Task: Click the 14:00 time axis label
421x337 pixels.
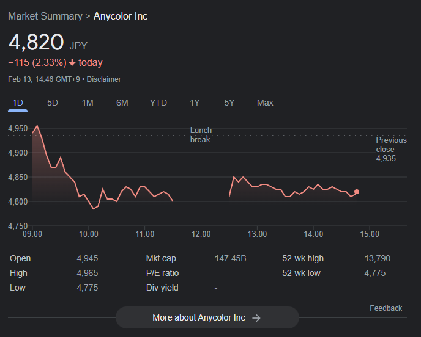Action: (313, 234)
